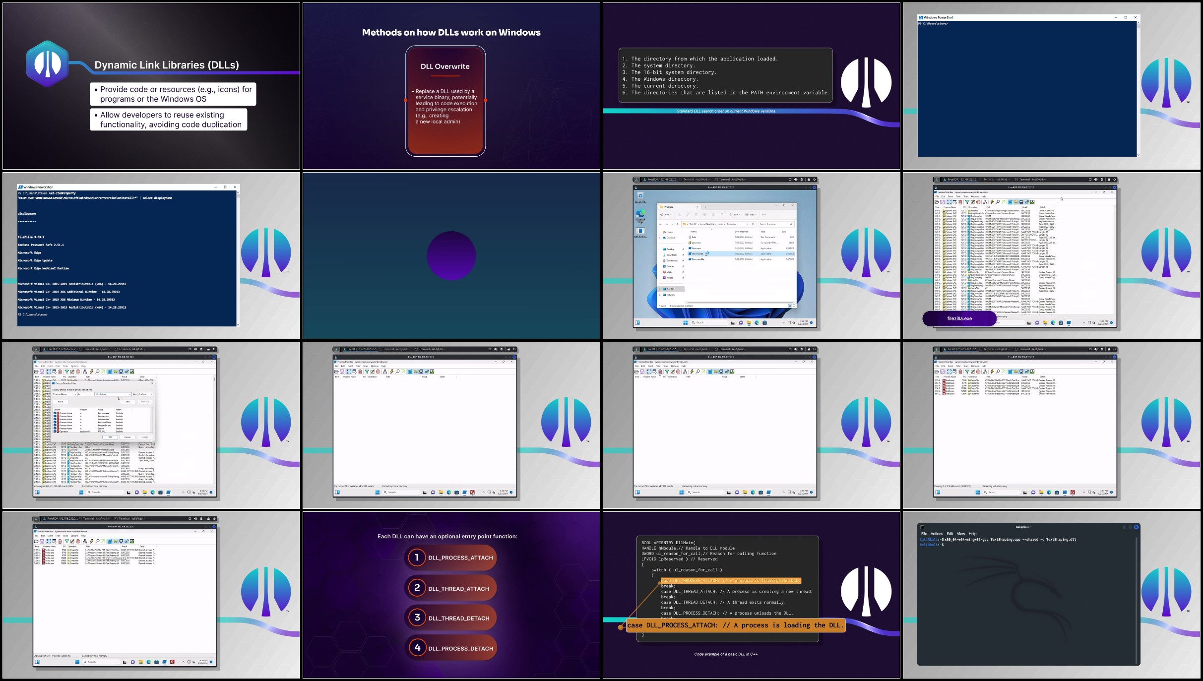Click the volume icon in Kali panel above File Explorer

tap(795, 180)
